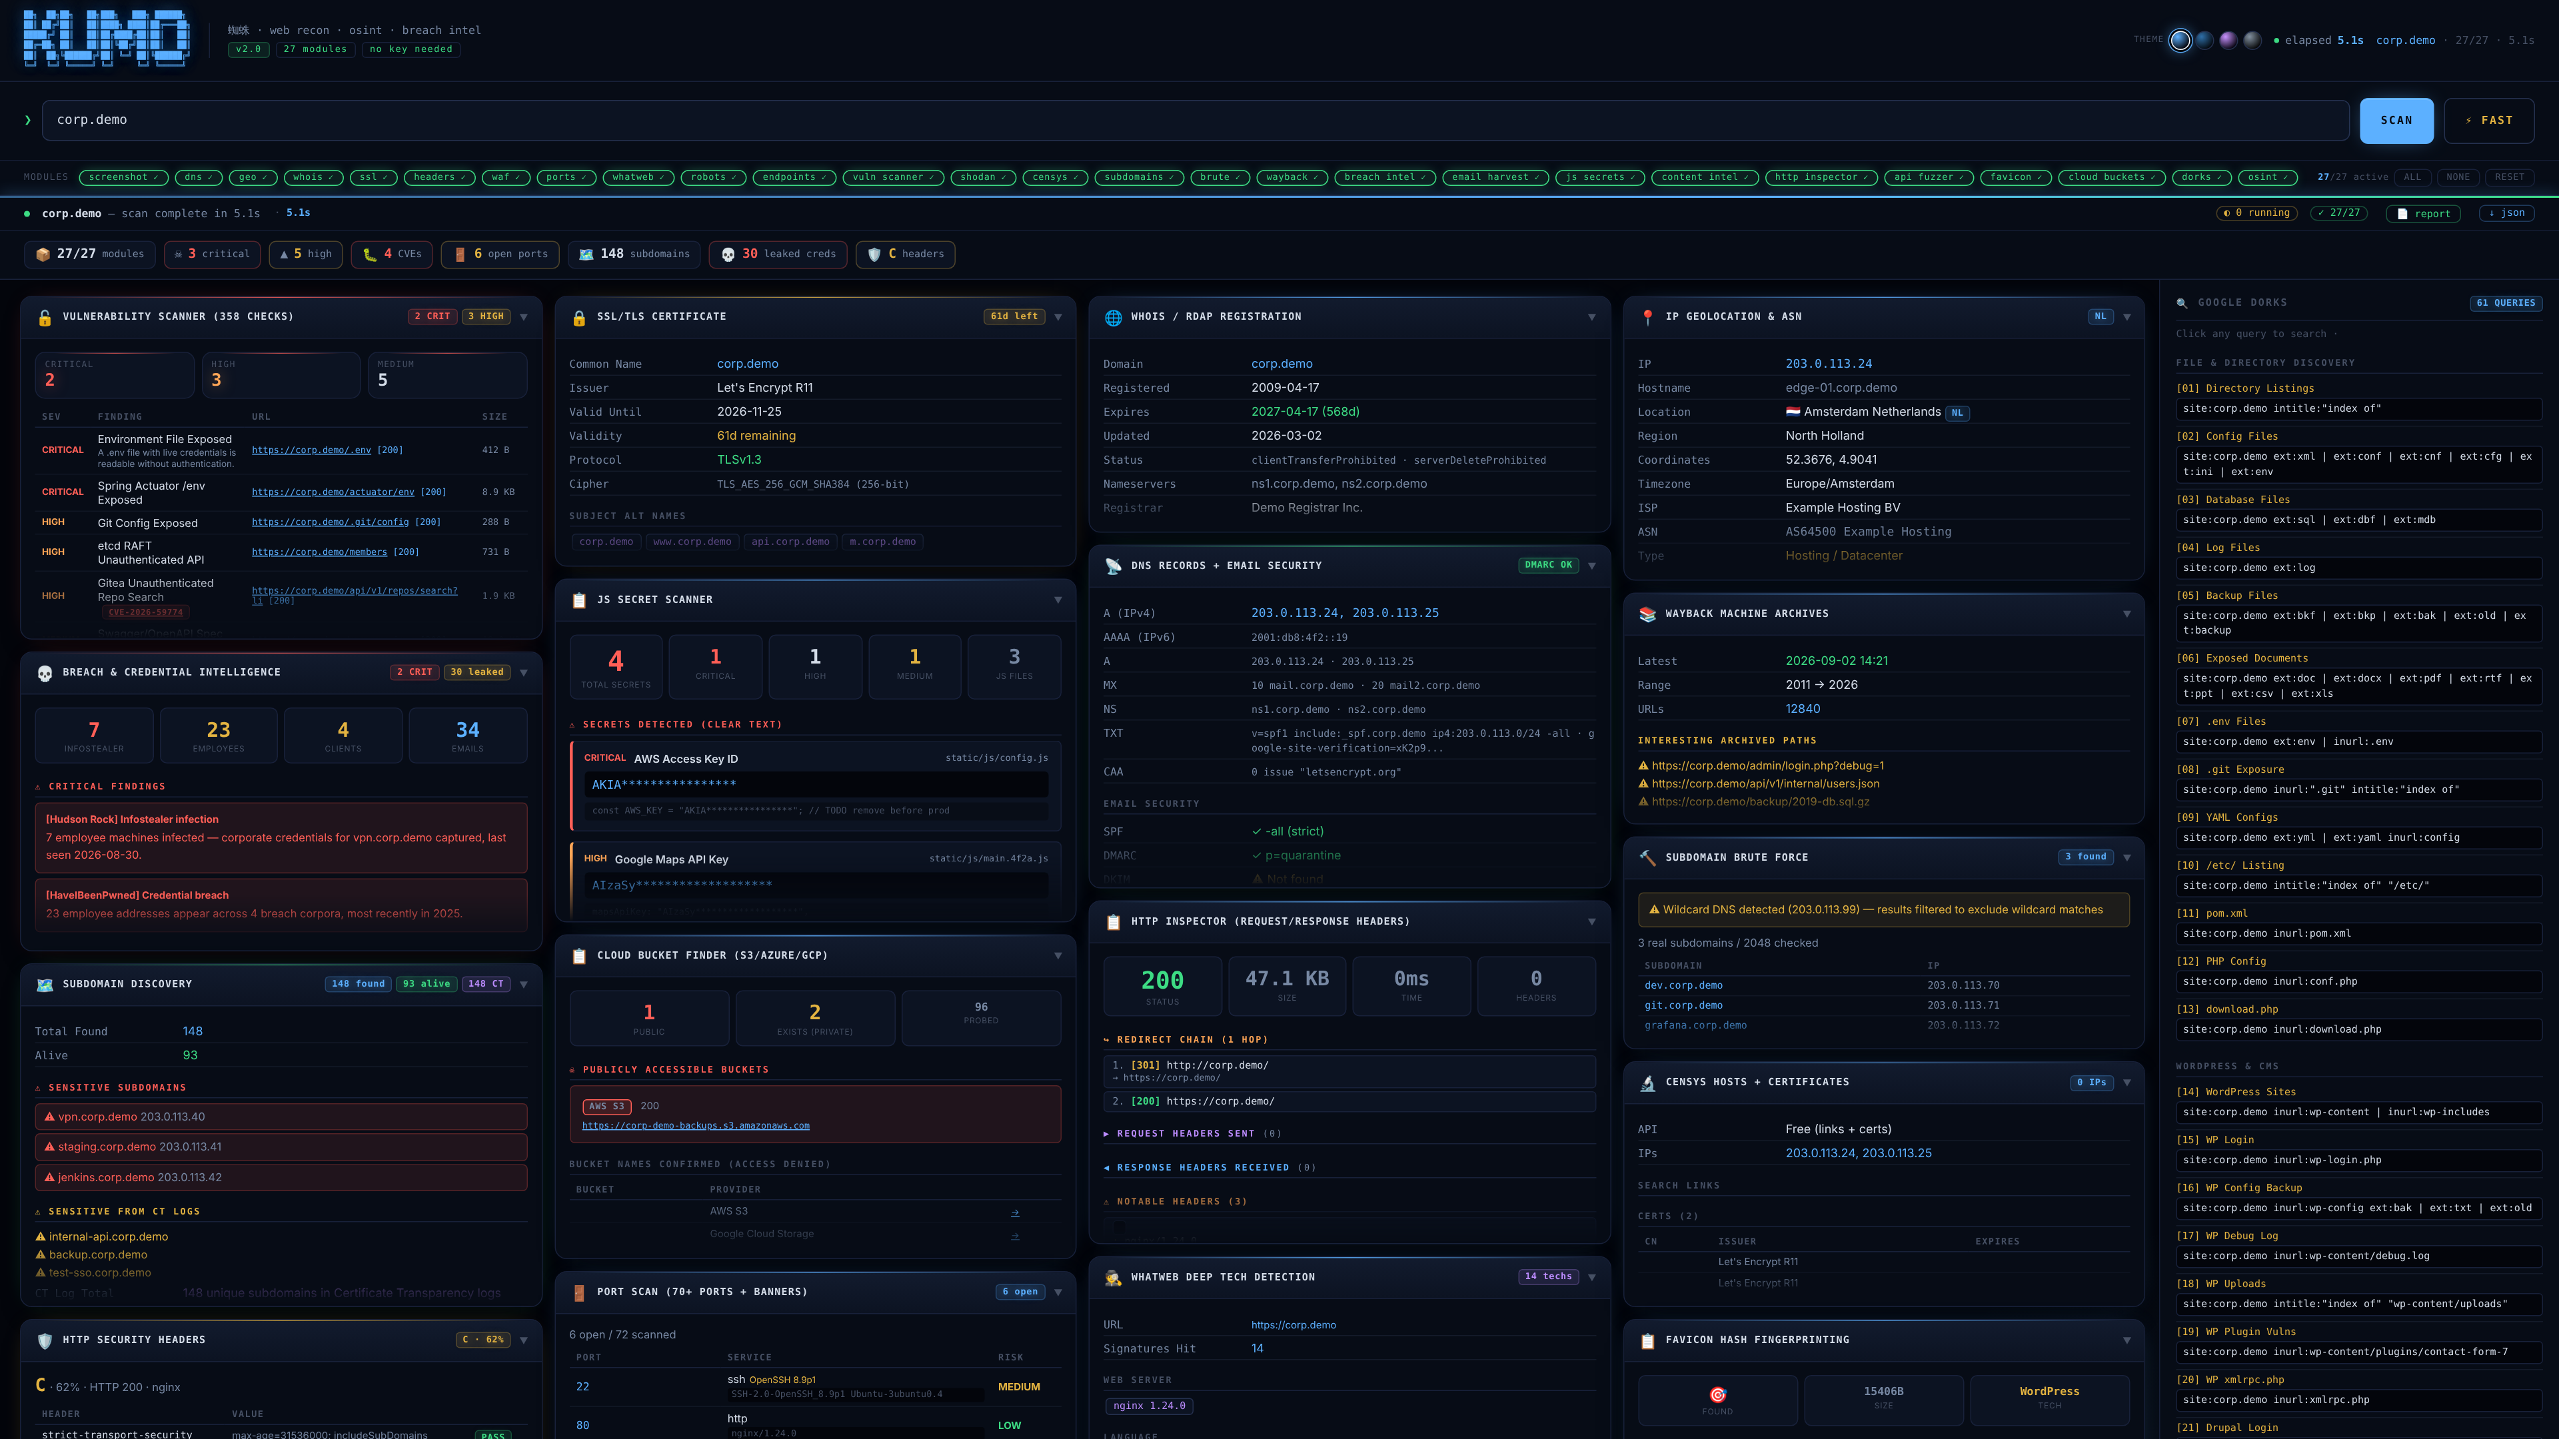
Task: Click the detective icon beside WhatWeb Deep Tech Detection
Action: (1114, 1278)
